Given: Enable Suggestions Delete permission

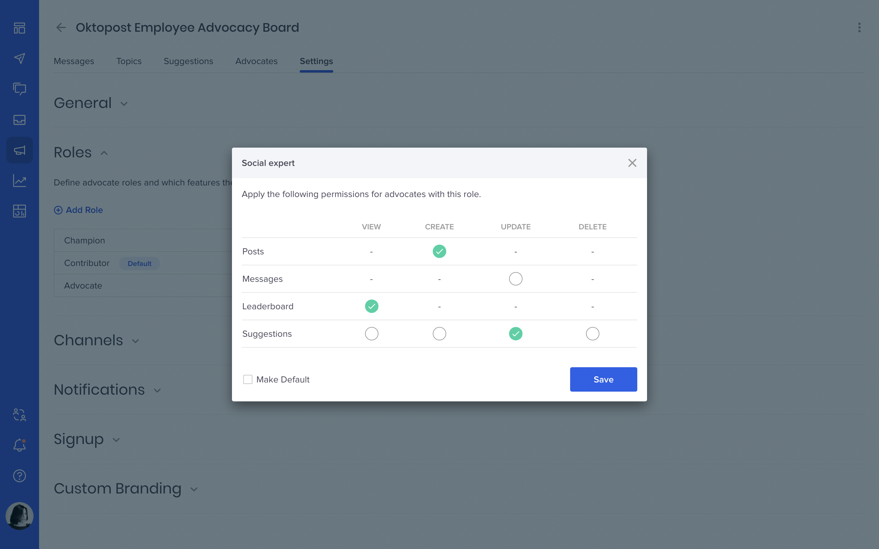Looking at the screenshot, I should (x=592, y=334).
